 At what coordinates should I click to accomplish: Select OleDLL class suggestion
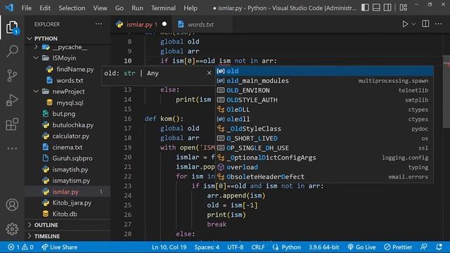coord(324,110)
